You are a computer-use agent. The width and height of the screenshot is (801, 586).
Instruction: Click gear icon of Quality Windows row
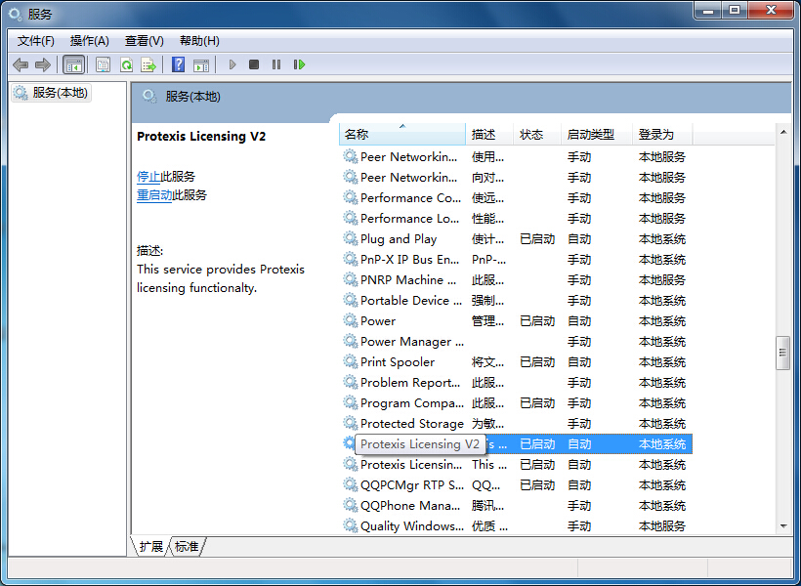350,525
